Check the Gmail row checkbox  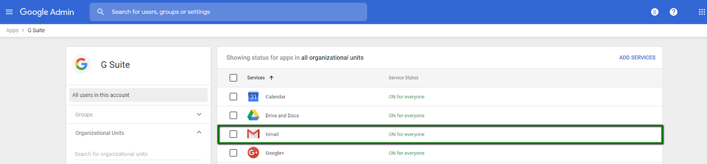233,134
